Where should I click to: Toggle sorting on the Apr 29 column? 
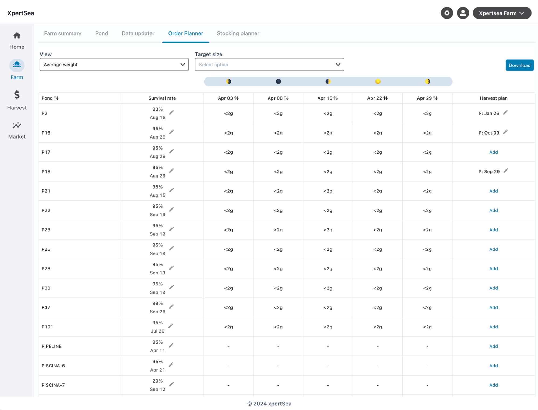click(435, 98)
